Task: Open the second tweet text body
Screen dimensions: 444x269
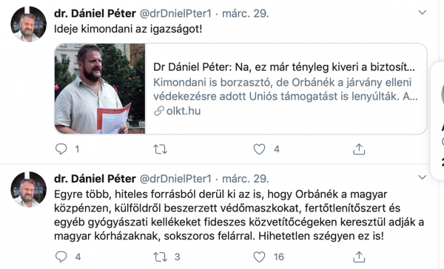Action: point(239,215)
